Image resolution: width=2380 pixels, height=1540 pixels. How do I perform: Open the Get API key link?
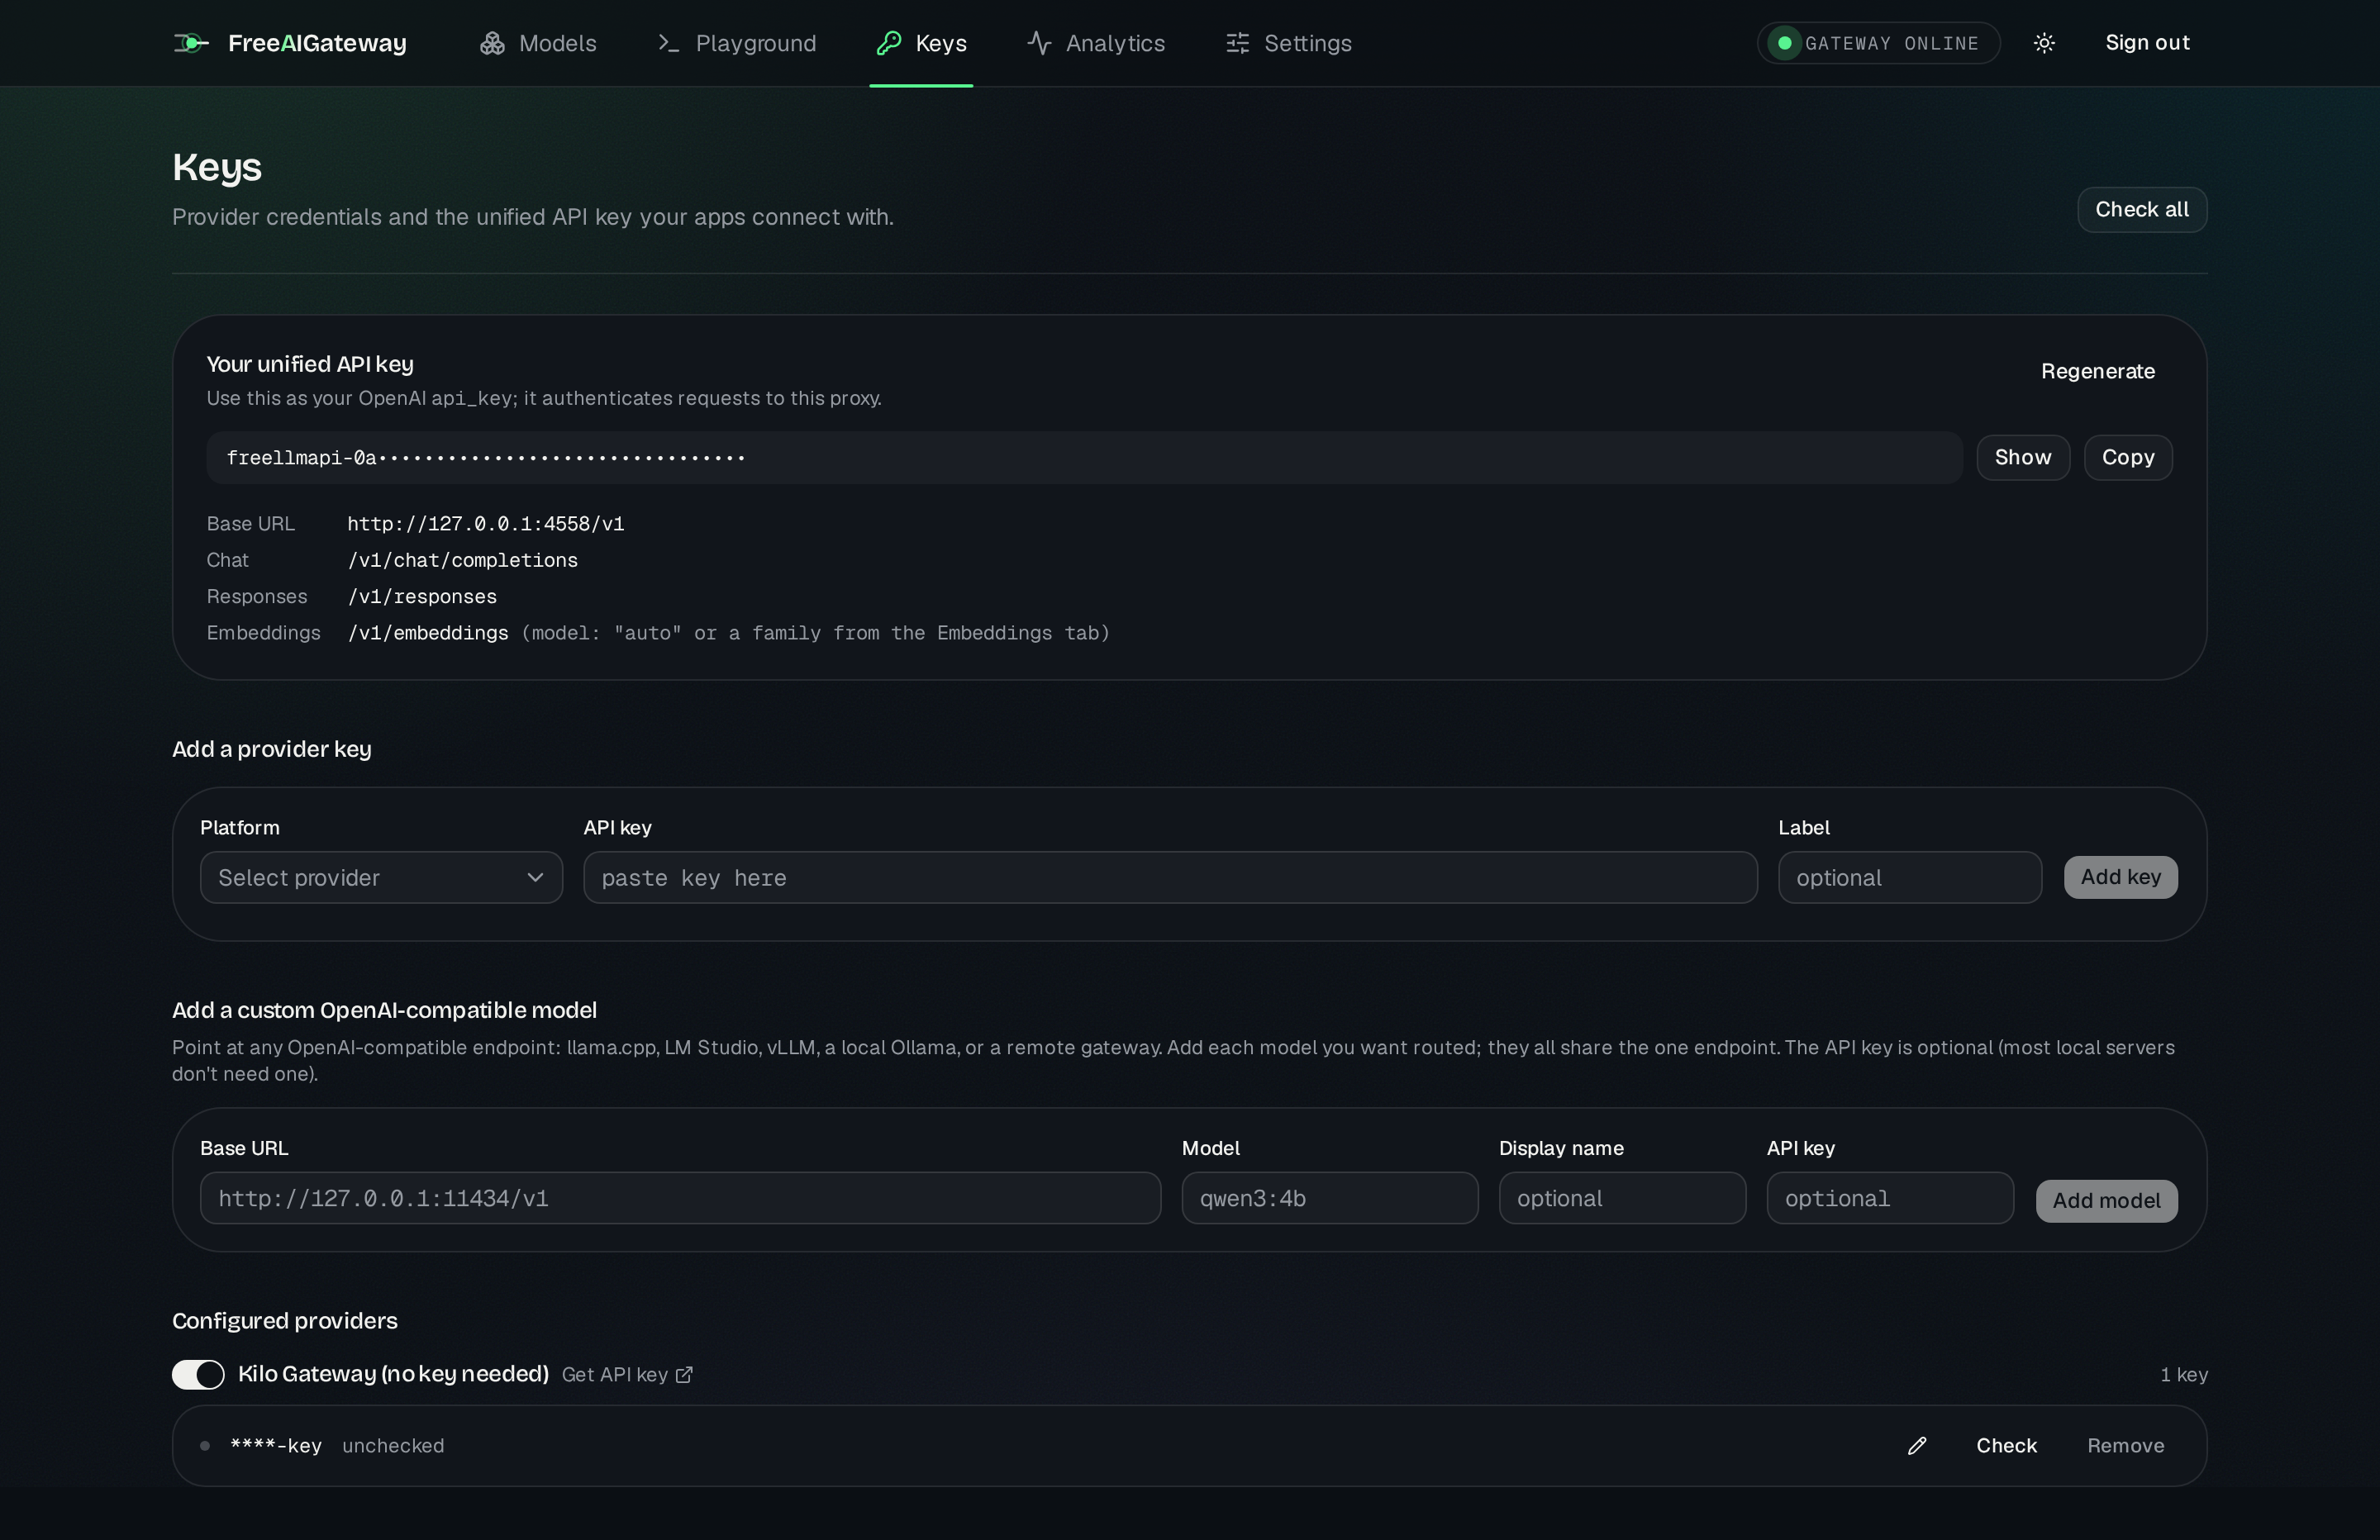(627, 1375)
